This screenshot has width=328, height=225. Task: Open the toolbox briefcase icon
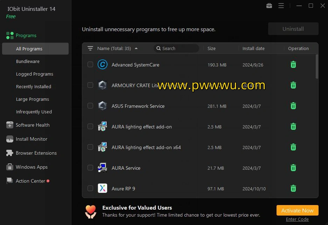[x=269, y=6]
